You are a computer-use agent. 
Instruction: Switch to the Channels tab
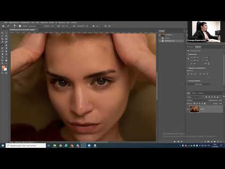tap(194, 93)
